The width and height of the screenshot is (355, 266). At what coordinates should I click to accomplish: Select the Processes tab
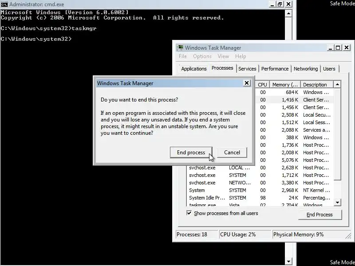(x=222, y=68)
